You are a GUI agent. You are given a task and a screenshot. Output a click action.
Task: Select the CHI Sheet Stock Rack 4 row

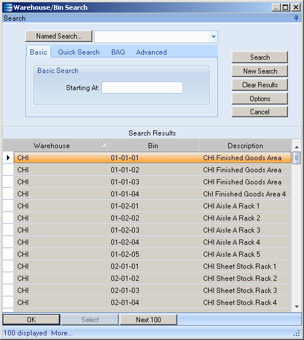coord(153,303)
